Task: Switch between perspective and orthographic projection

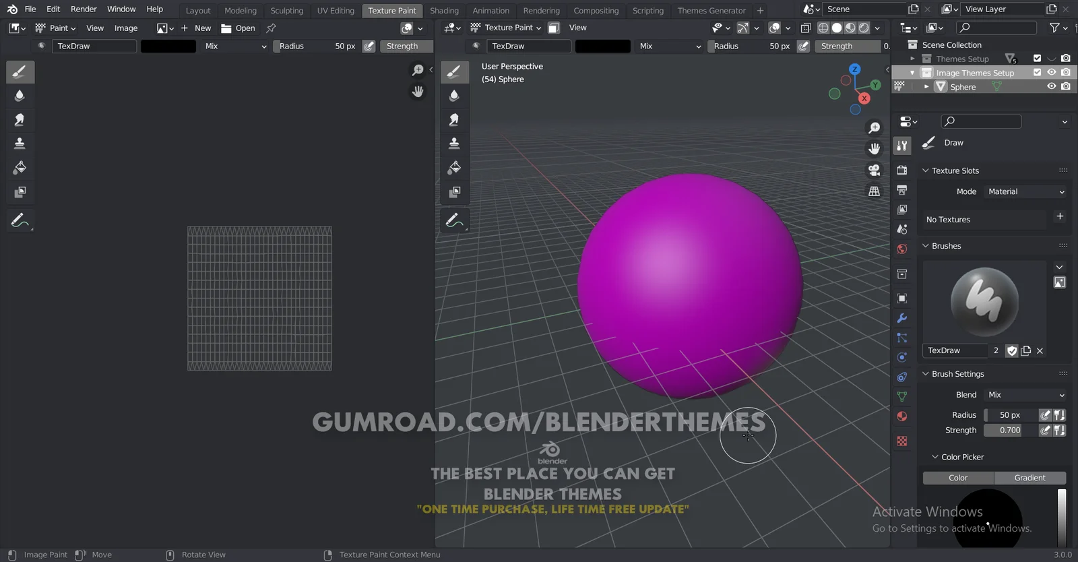Action: coord(874,191)
